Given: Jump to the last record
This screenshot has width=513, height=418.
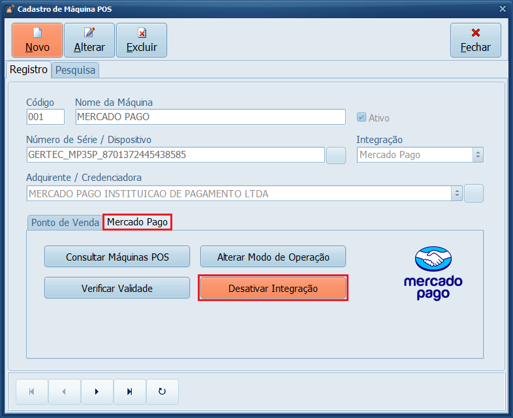Looking at the screenshot, I should [x=130, y=391].
